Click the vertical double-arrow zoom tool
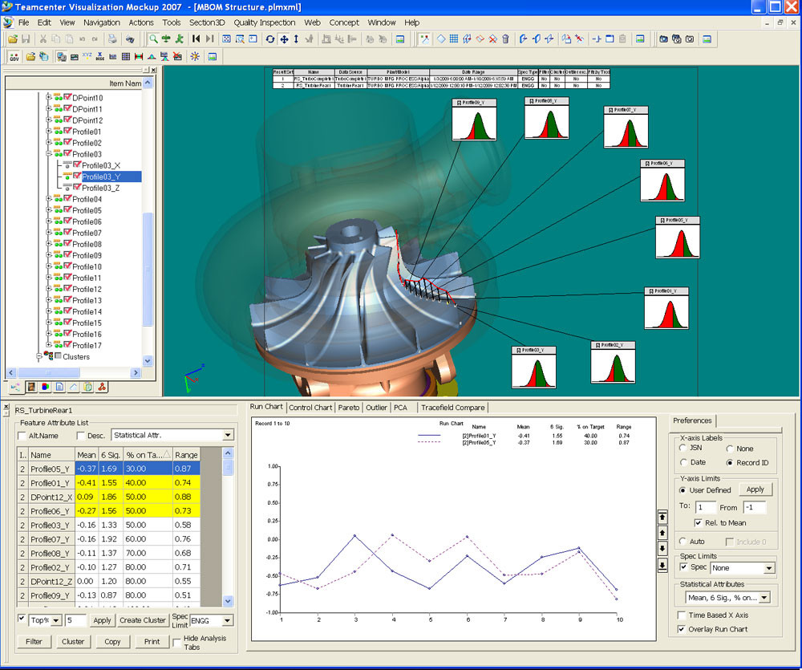 pos(296,39)
